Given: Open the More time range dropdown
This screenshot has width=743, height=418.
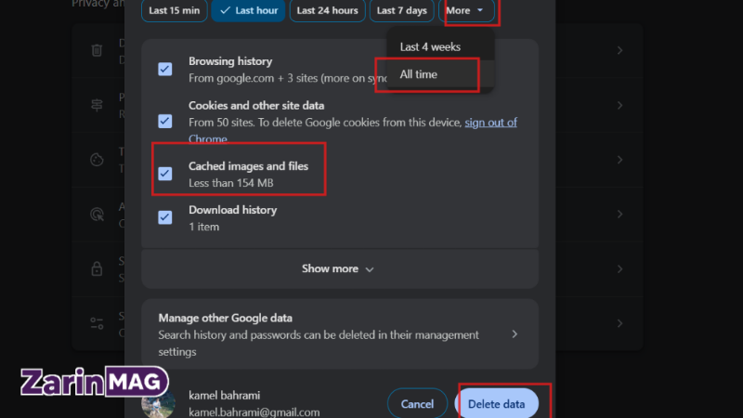Looking at the screenshot, I should 466,10.
